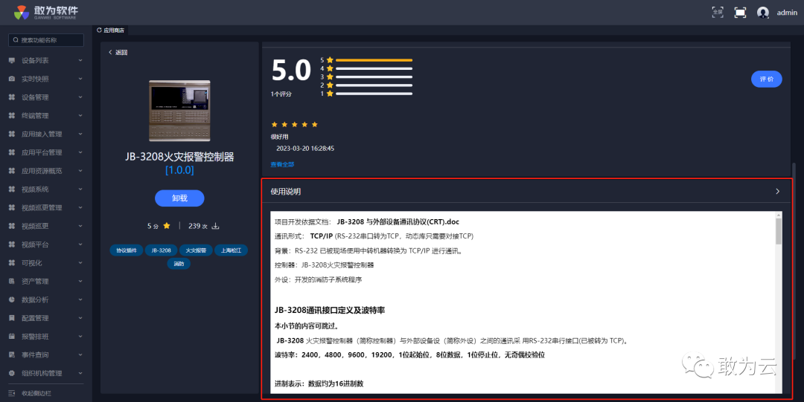Viewport: 804px width, 402px height.
Task: Click the 卸载 uninstall button
Action: click(x=179, y=198)
